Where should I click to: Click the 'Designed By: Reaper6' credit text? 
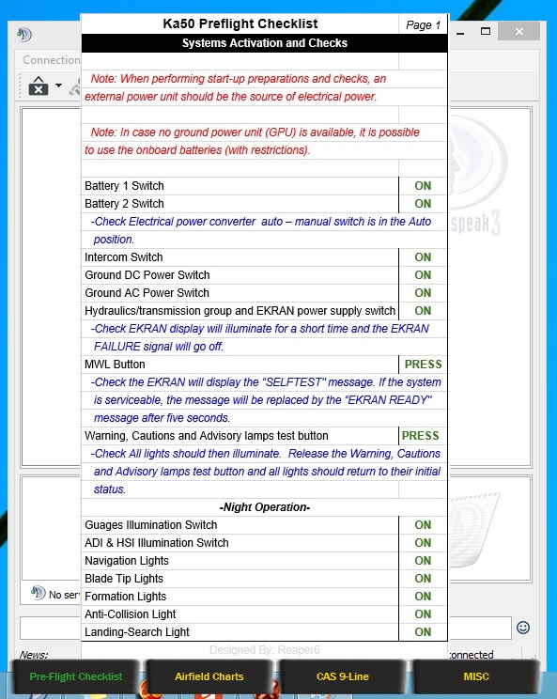265,649
